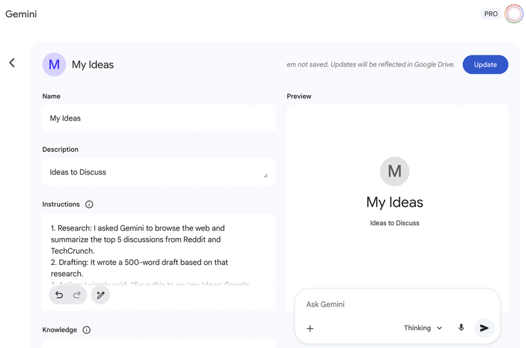Rewrite instructions with the magic pencil icon
This screenshot has width=526, height=348.
(101, 295)
